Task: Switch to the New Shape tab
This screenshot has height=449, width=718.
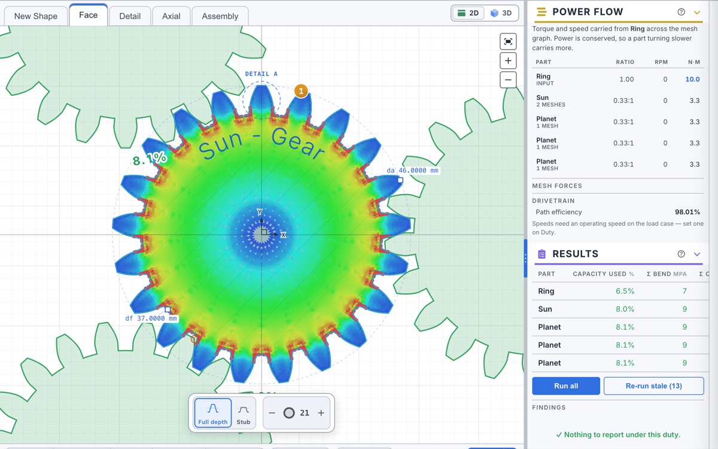Action: pyautogui.click(x=36, y=16)
